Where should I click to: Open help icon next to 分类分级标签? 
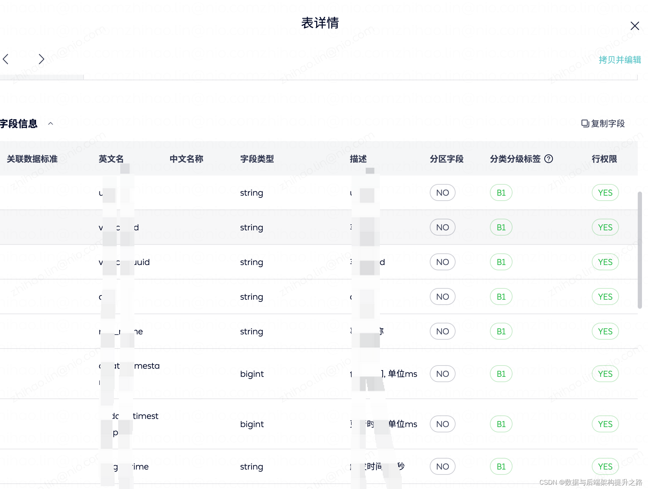tap(549, 159)
